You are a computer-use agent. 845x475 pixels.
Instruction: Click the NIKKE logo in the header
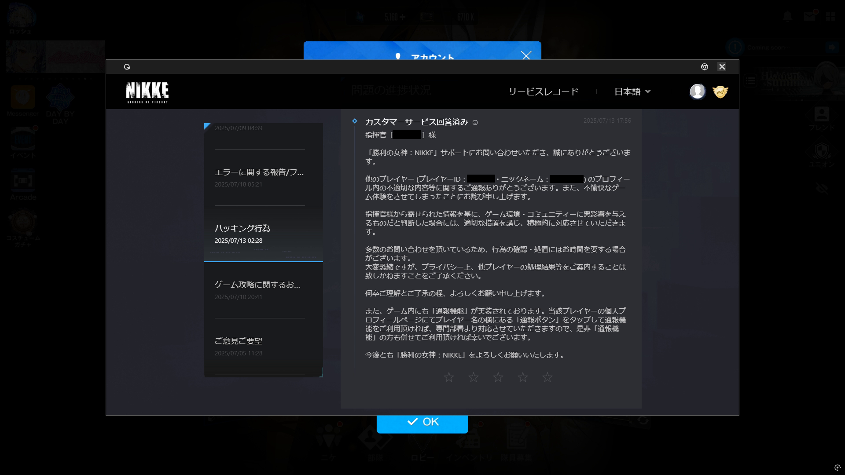tap(147, 92)
